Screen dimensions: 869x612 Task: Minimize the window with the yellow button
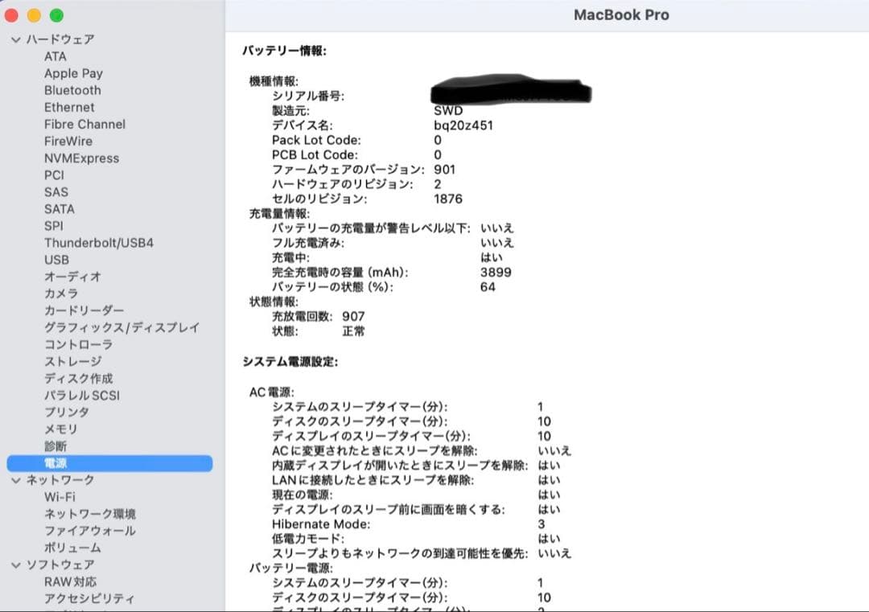(x=34, y=14)
